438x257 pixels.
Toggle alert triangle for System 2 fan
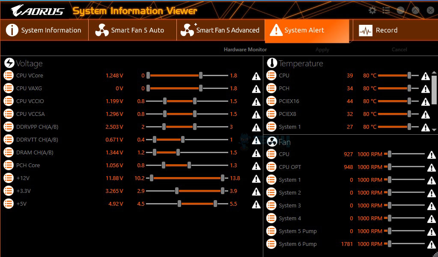tap(432, 193)
